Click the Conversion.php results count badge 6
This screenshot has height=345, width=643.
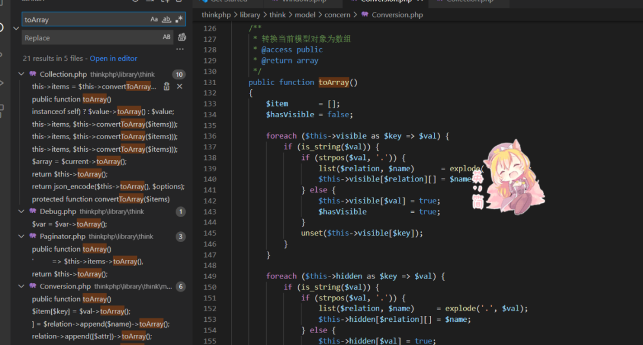(x=180, y=286)
